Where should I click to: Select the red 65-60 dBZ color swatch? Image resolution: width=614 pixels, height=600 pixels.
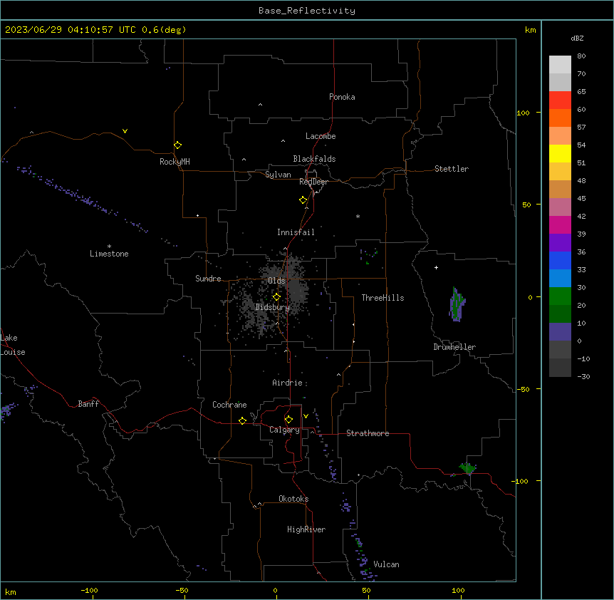click(x=560, y=100)
